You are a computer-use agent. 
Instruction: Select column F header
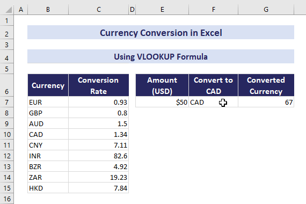tap(214, 9)
